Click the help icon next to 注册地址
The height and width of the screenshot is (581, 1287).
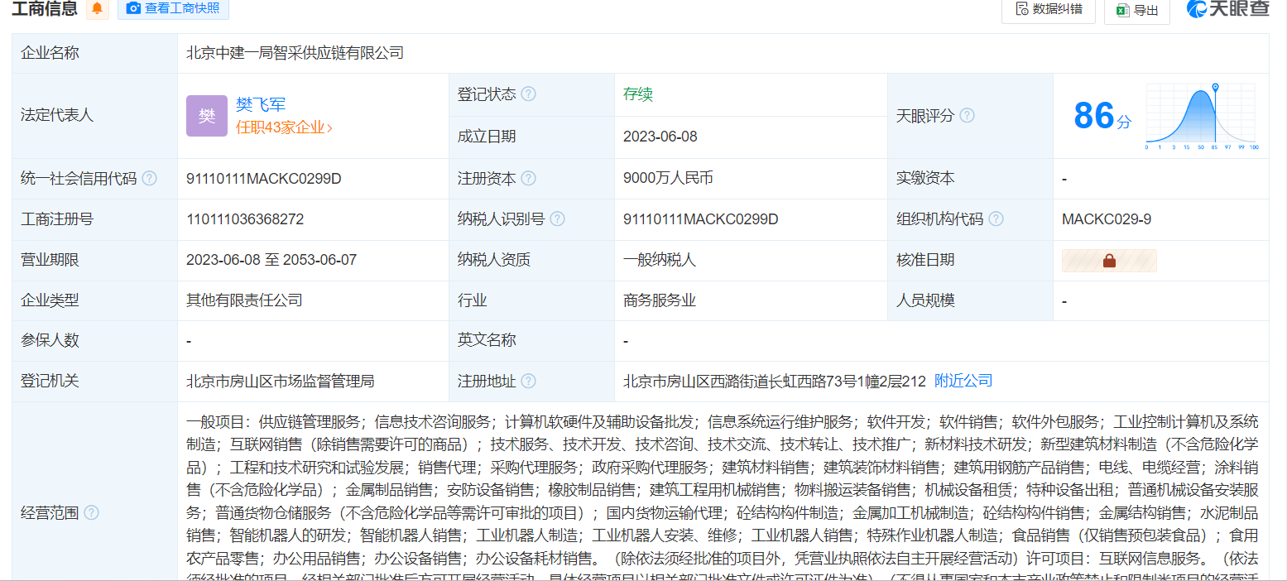(528, 381)
